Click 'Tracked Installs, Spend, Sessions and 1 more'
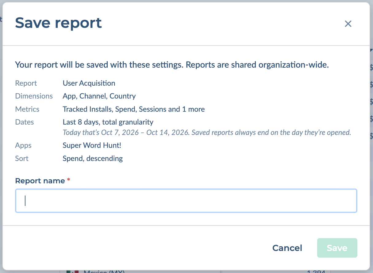The image size is (373, 273). 134,109
